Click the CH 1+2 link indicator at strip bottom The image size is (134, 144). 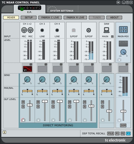pyautogui.click(x=23, y=120)
